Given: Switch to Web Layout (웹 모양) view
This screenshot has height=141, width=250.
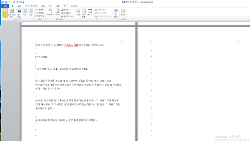Looking at the screenshot, I should tap(19, 13).
